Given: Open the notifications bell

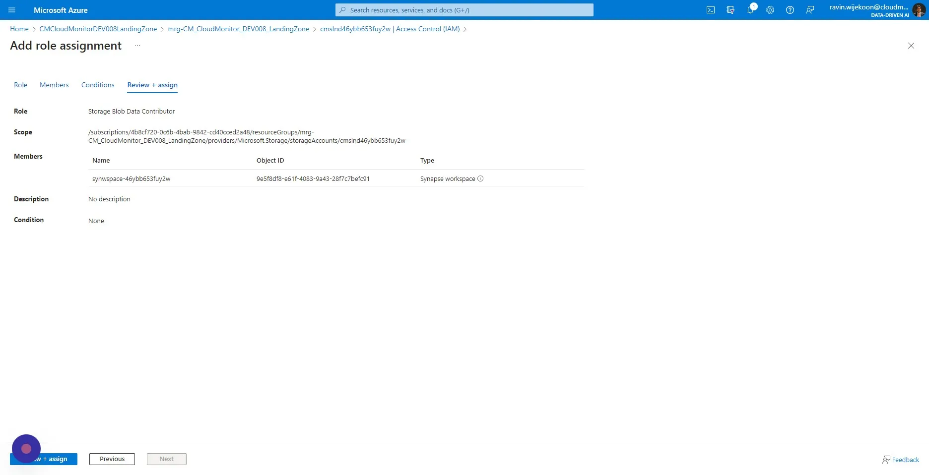Looking at the screenshot, I should (x=750, y=10).
